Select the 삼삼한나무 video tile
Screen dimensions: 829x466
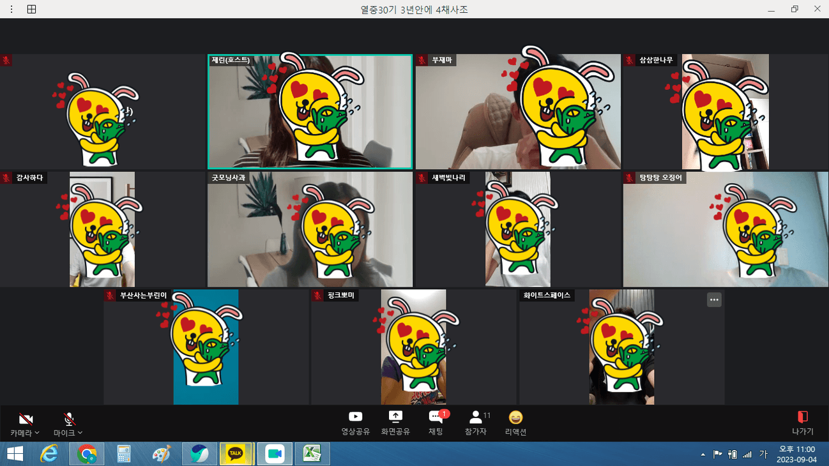(726, 112)
